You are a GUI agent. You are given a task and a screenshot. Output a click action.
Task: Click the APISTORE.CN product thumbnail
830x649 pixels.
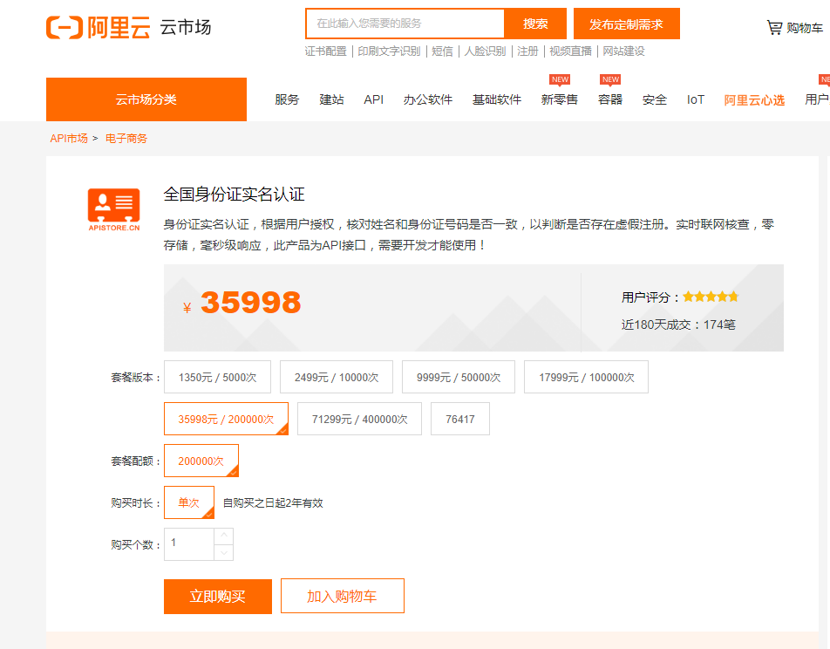pyautogui.click(x=114, y=210)
